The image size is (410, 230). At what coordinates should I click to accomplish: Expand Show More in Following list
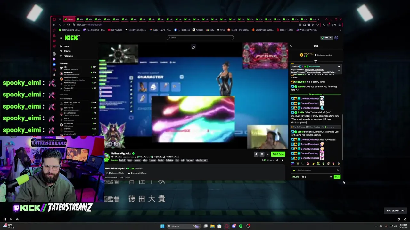point(63,94)
